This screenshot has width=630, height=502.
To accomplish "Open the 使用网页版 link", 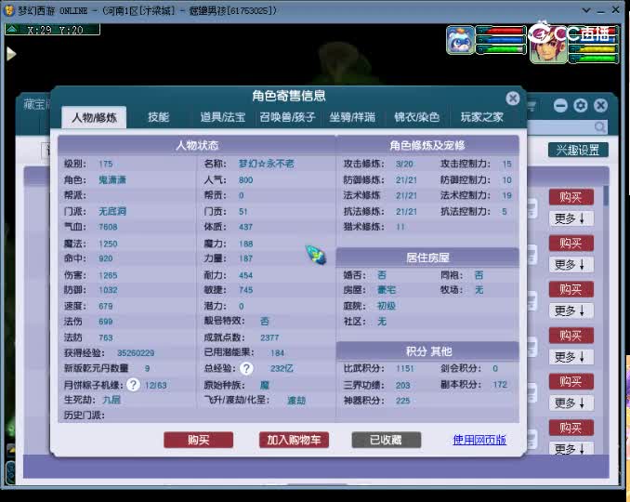I will pos(479,440).
